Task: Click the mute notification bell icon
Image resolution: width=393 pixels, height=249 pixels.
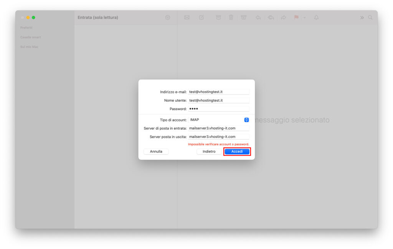Action: (x=316, y=18)
